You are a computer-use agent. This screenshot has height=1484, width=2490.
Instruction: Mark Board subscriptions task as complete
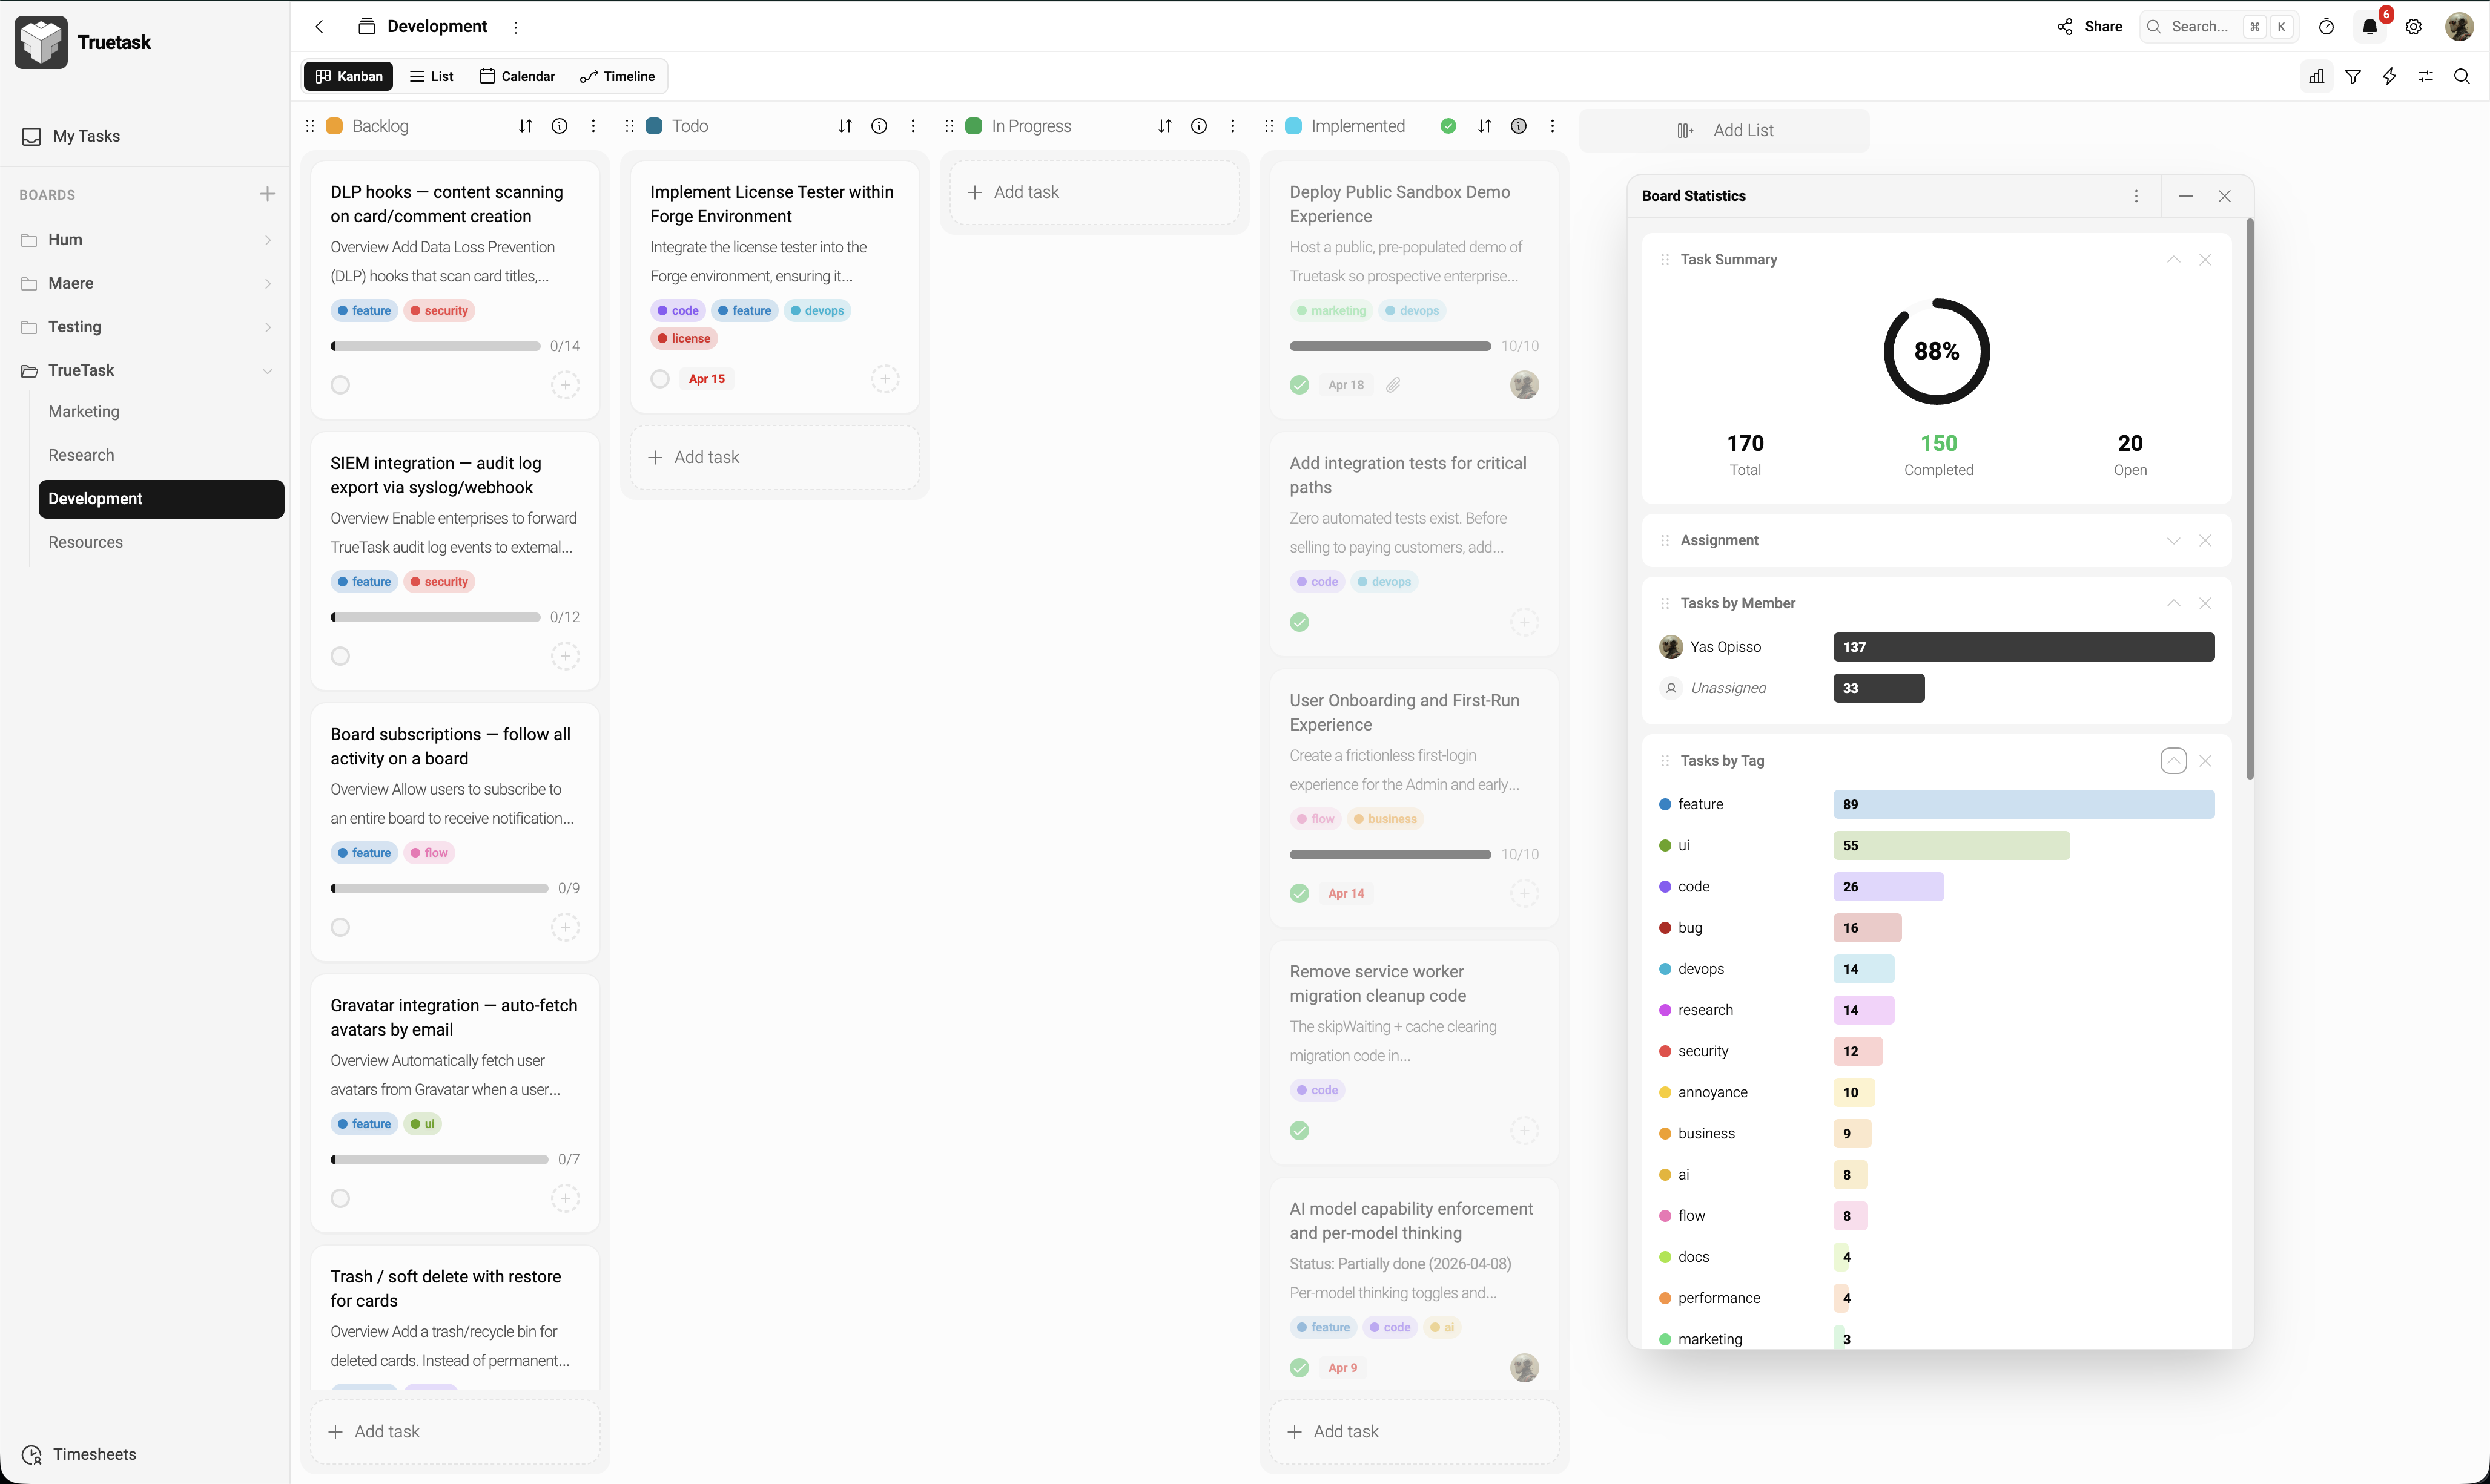click(x=340, y=927)
